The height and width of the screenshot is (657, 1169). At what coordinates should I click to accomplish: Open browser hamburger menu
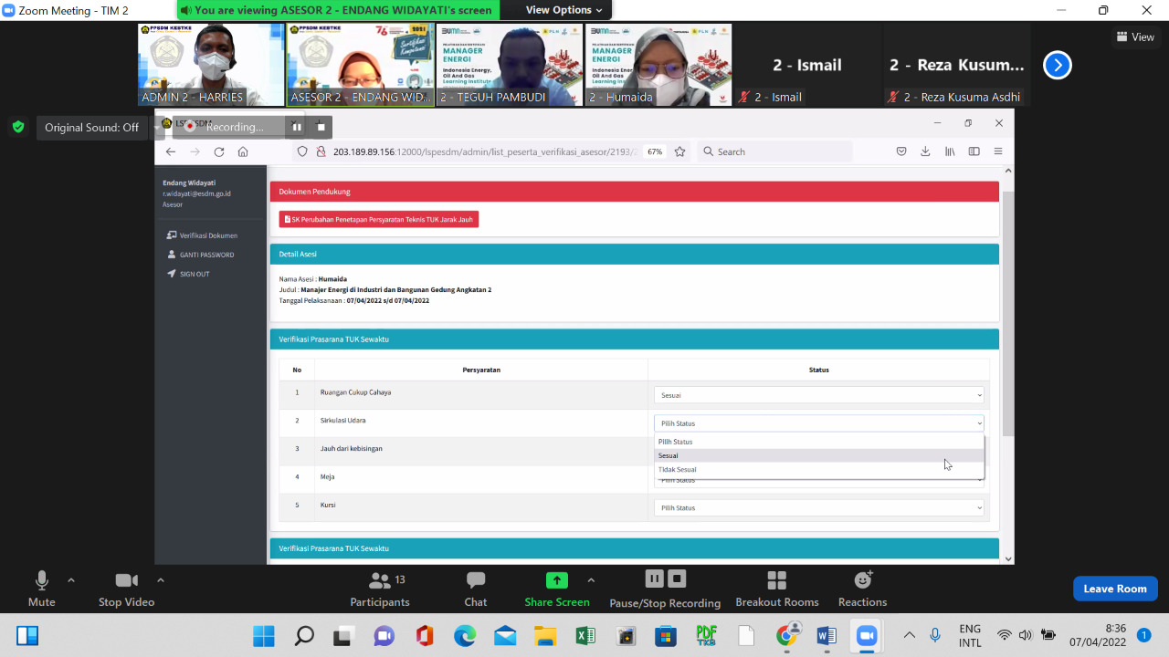point(998,151)
